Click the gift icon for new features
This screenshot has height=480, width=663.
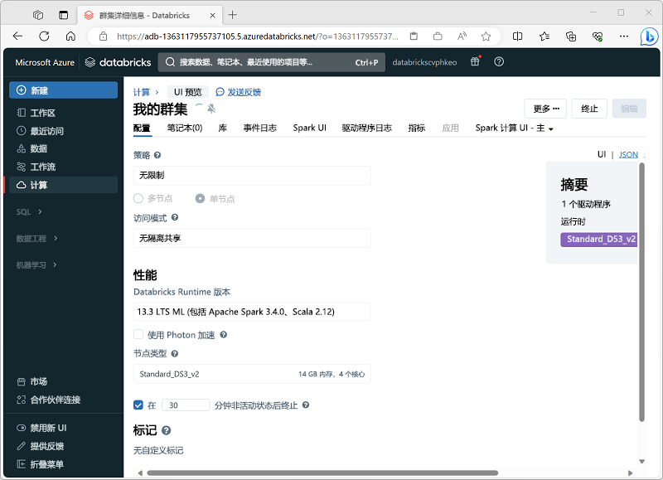click(474, 61)
